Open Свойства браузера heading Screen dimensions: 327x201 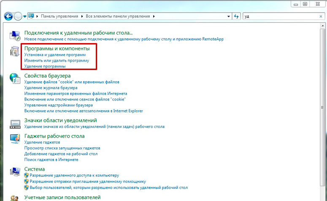pyautogui.click(x=47, y=76)
